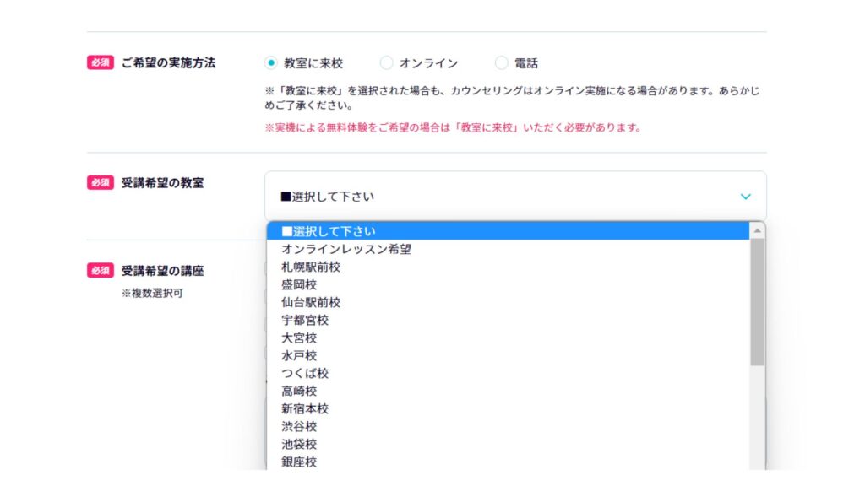Open the 受講希望の教室 select box
The image size is (865, 486).
click(515, 196)
